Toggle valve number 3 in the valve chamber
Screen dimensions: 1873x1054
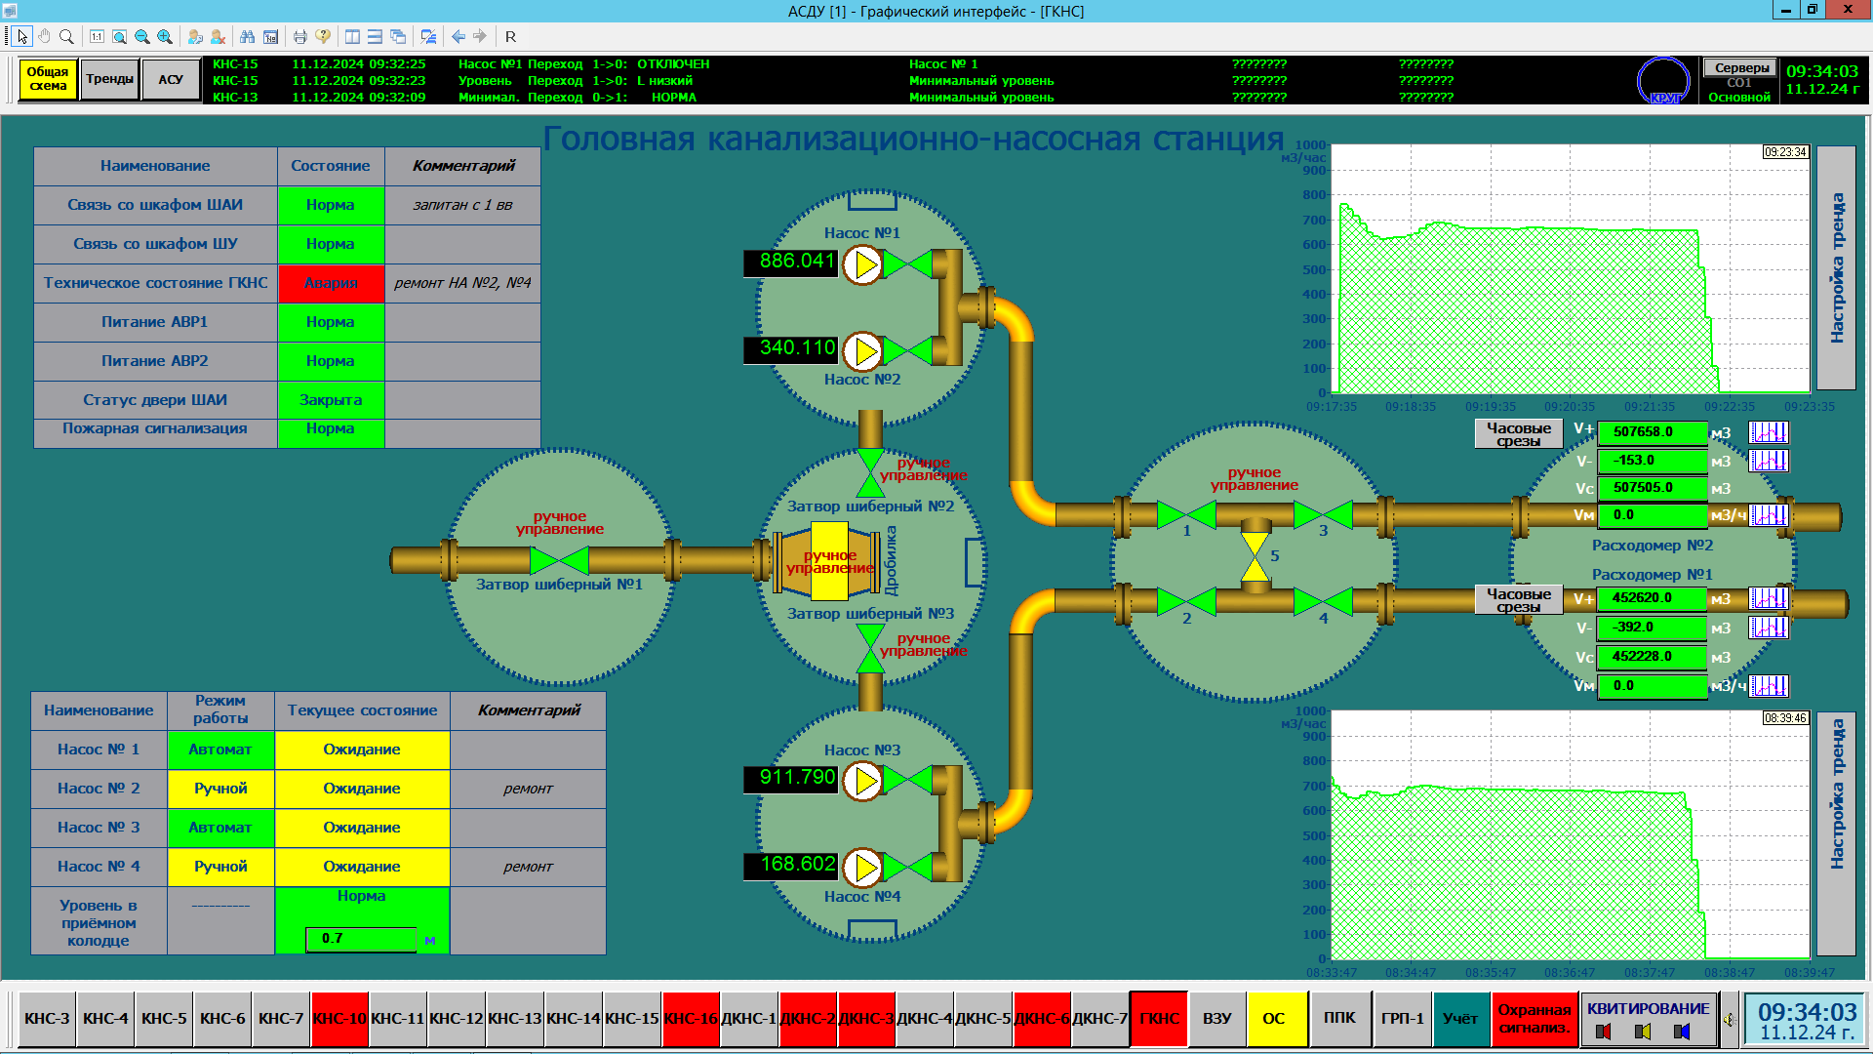pos(1323,514)
